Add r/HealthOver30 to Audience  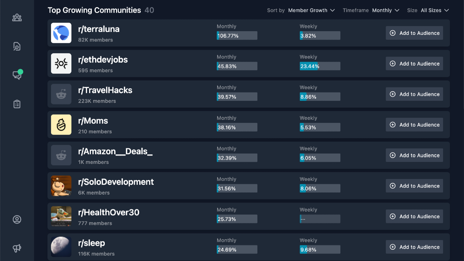coord(414,216)
